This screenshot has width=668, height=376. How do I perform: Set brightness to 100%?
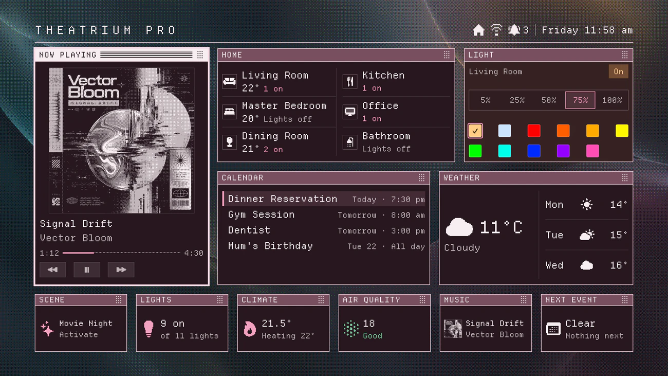612,100
